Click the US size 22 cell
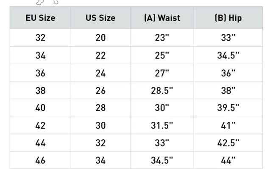 point(100,55)
